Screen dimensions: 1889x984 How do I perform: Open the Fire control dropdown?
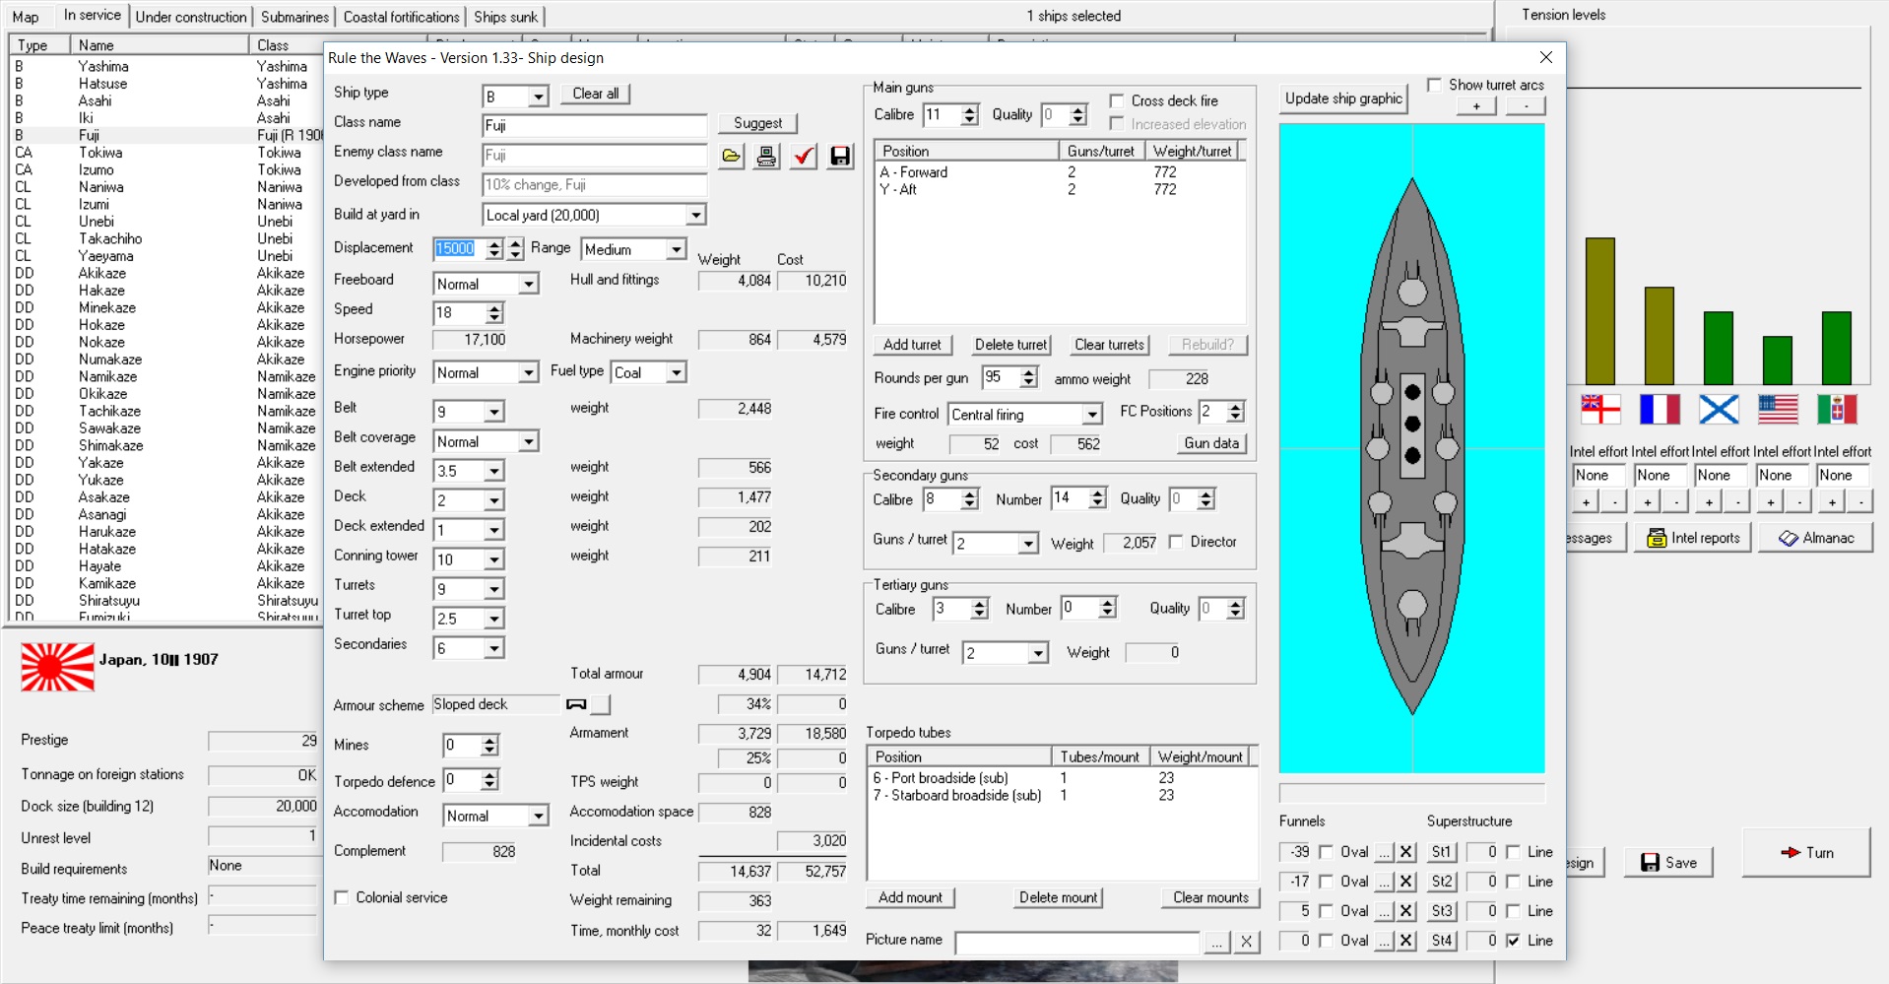coord(1091,415)
